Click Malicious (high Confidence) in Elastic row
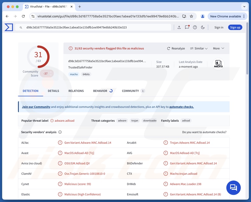The image size is (251, 202). click(82, 194)
